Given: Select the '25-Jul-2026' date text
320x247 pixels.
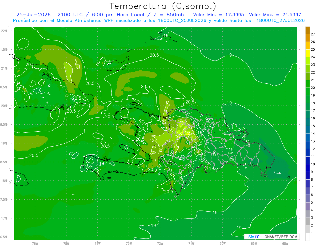Looking at the screenshot, I should pyautogui.click(x=33, y=15).
